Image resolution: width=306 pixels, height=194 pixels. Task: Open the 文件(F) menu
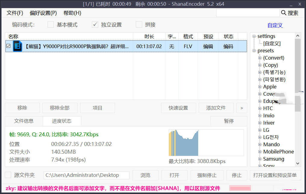point(15,13)
